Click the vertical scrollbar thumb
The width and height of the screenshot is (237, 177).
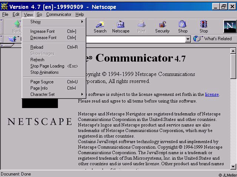[x=233, y=66]
